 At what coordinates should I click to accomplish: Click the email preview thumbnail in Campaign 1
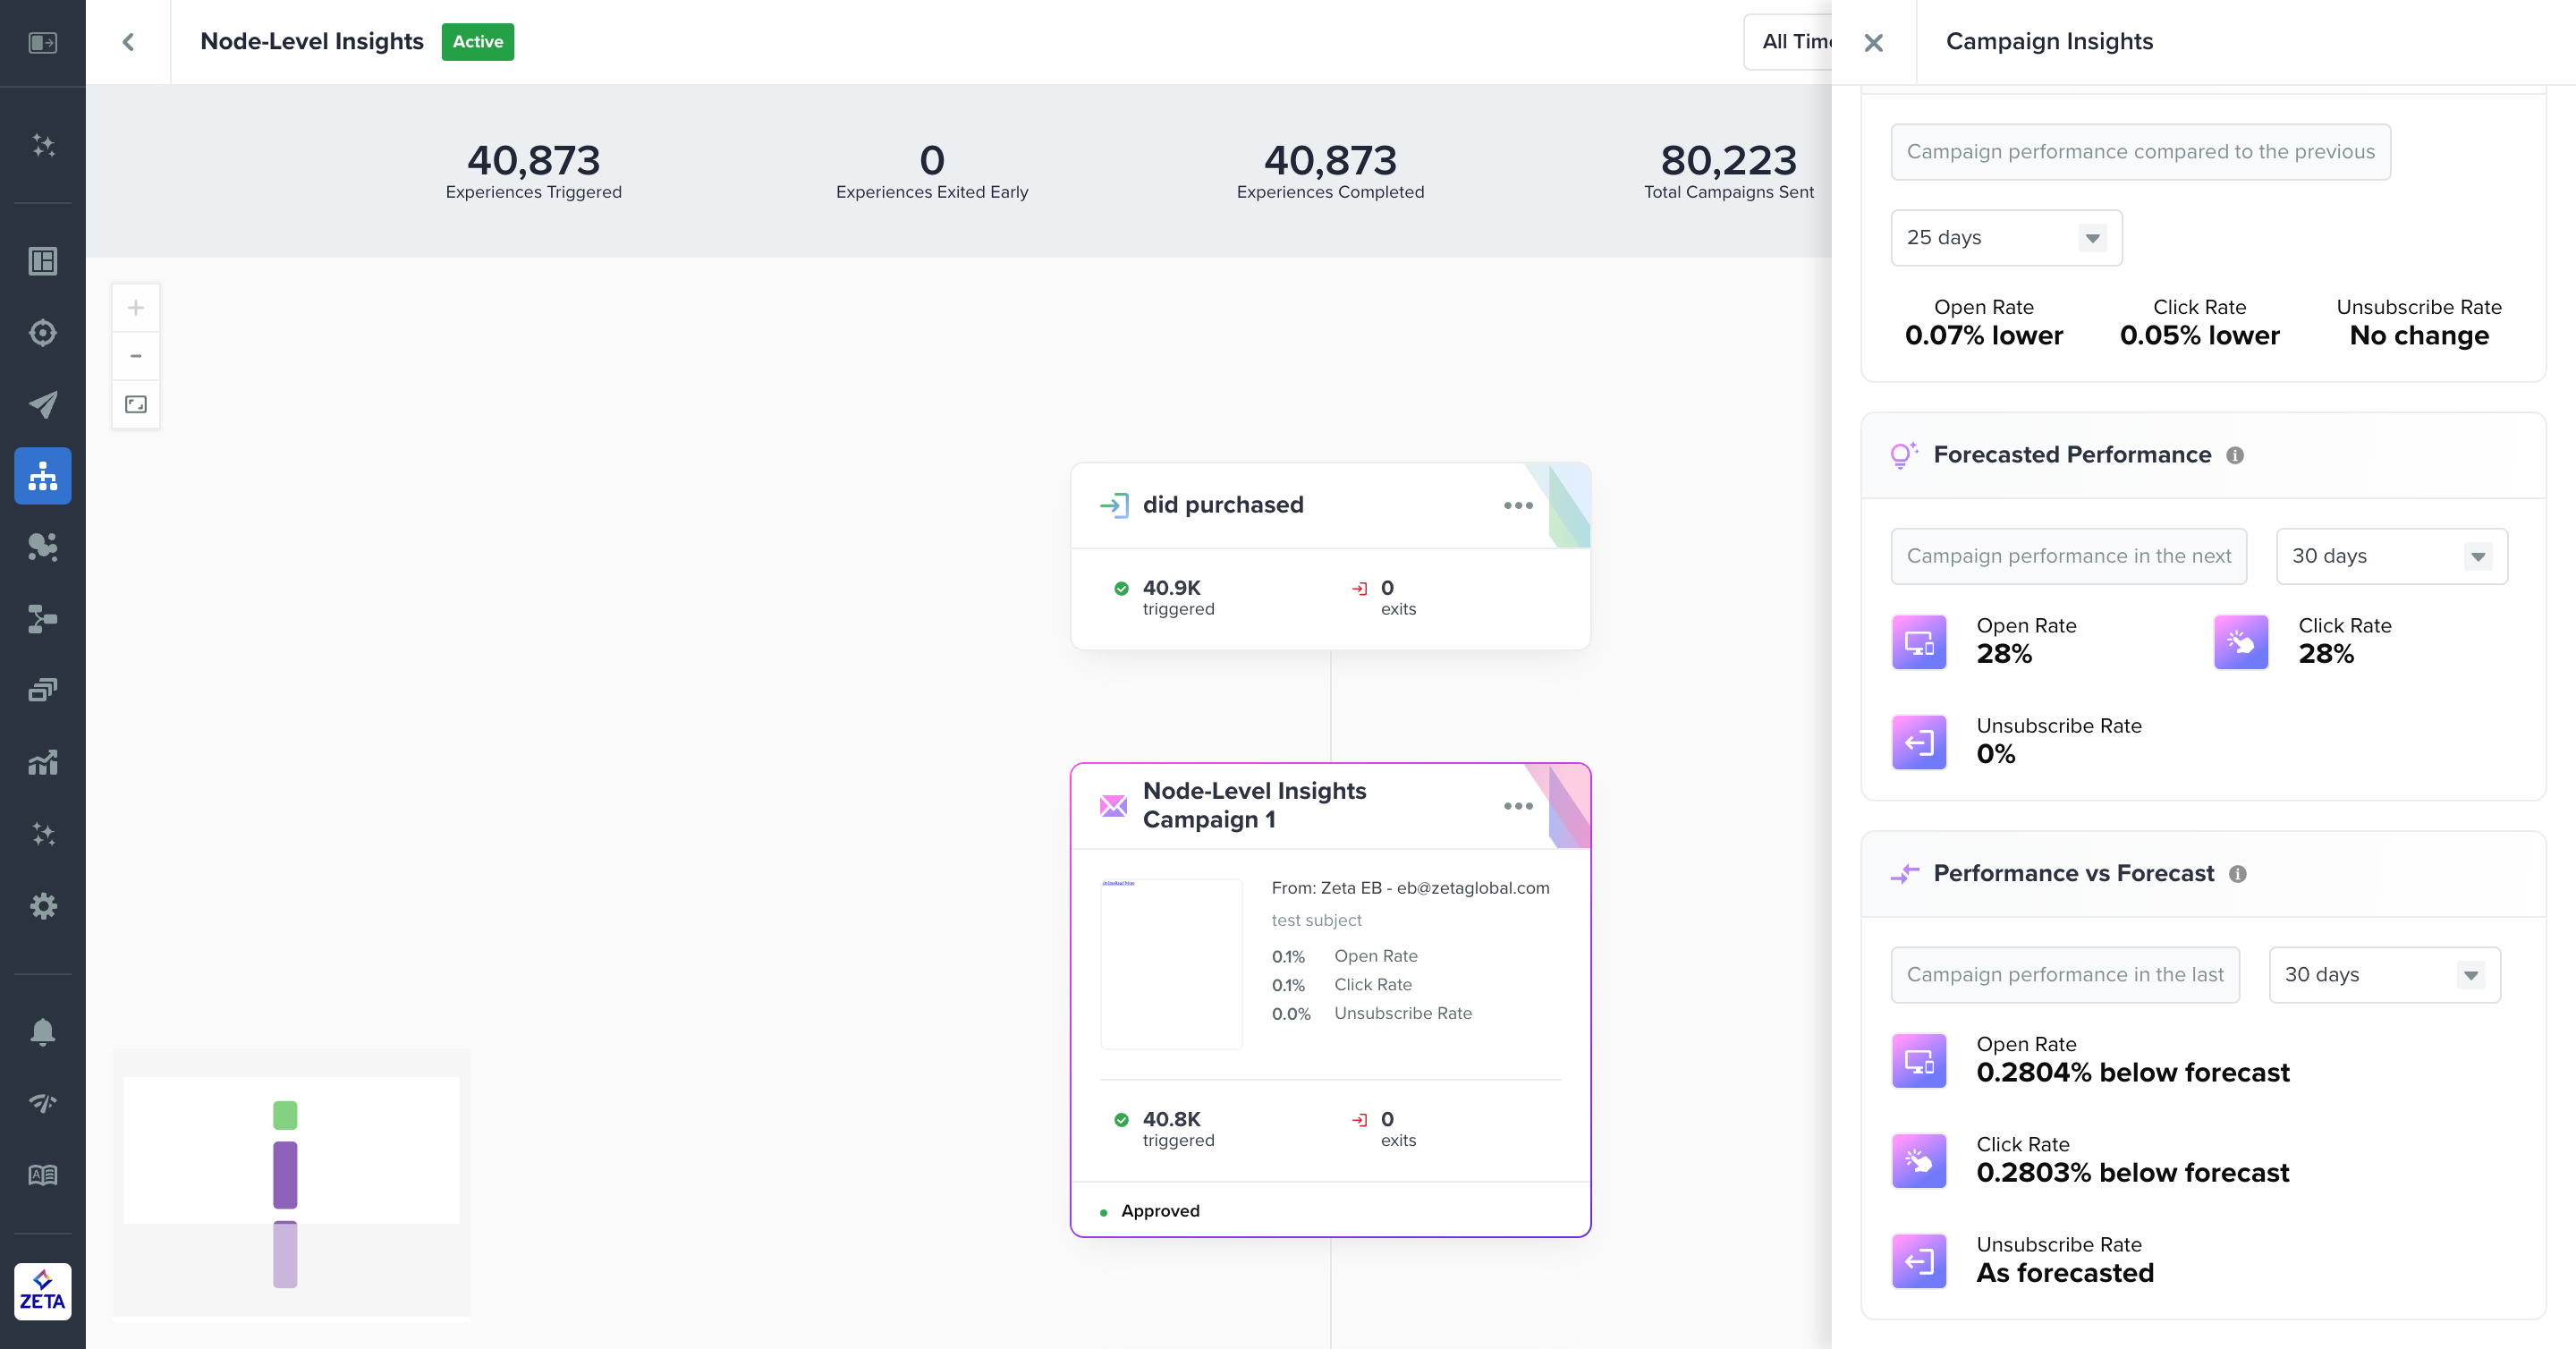1171,964
